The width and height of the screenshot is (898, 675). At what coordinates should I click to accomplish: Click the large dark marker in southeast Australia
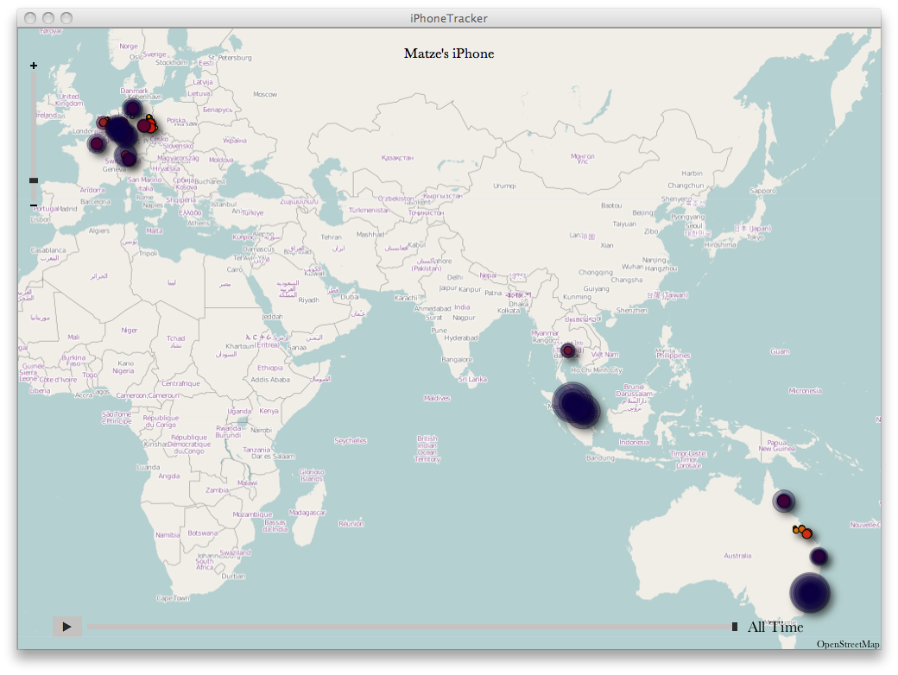pyautogui.click(x=810, y=593)
